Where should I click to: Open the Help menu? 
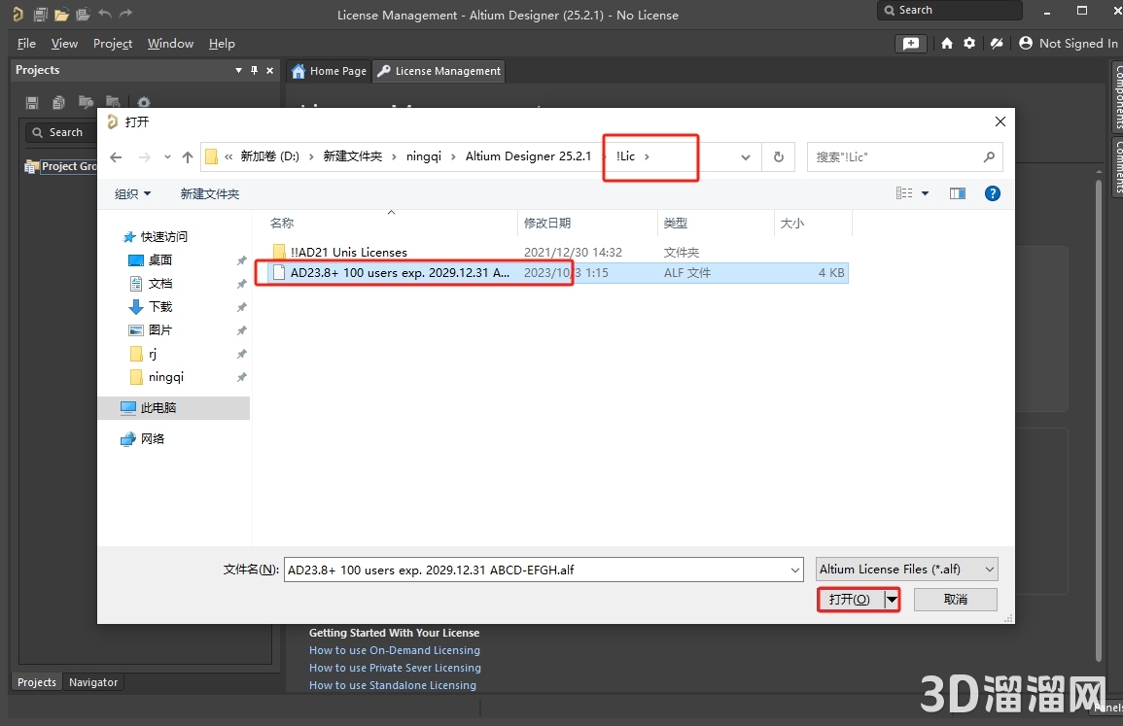tap(222, 44)
